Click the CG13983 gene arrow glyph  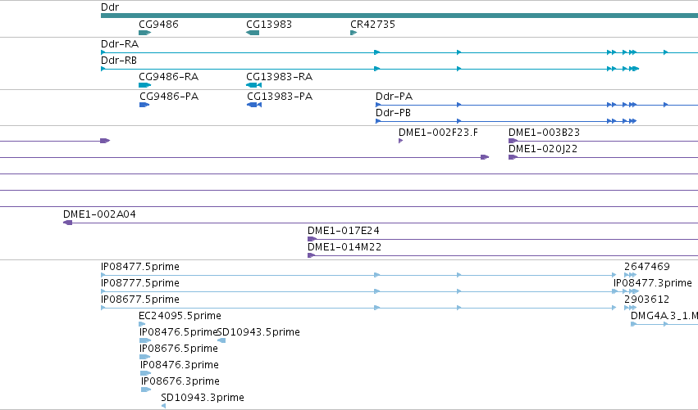click(x=253, y=33)
